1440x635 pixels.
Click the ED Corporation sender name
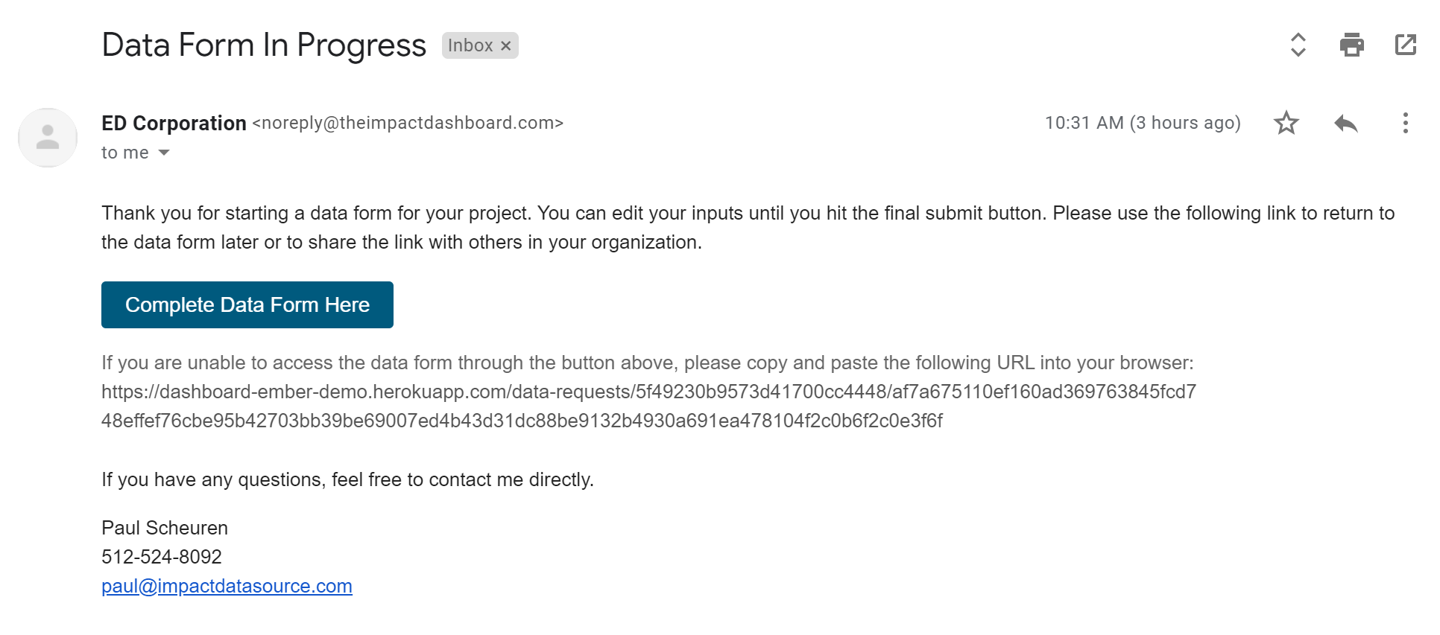pyautogui.click(x=174, y=123)
